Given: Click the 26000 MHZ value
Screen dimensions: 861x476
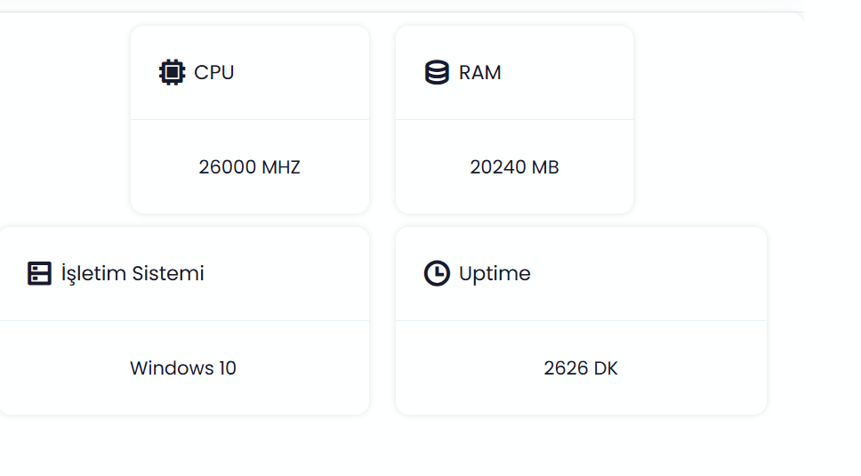Looking at the screenshot, I should [250, 167].
